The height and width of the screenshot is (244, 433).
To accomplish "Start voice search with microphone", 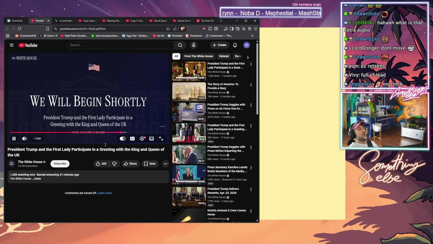I will (x=193, y=45).
